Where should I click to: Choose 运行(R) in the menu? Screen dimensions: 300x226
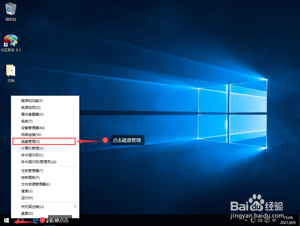pos(45,198)
